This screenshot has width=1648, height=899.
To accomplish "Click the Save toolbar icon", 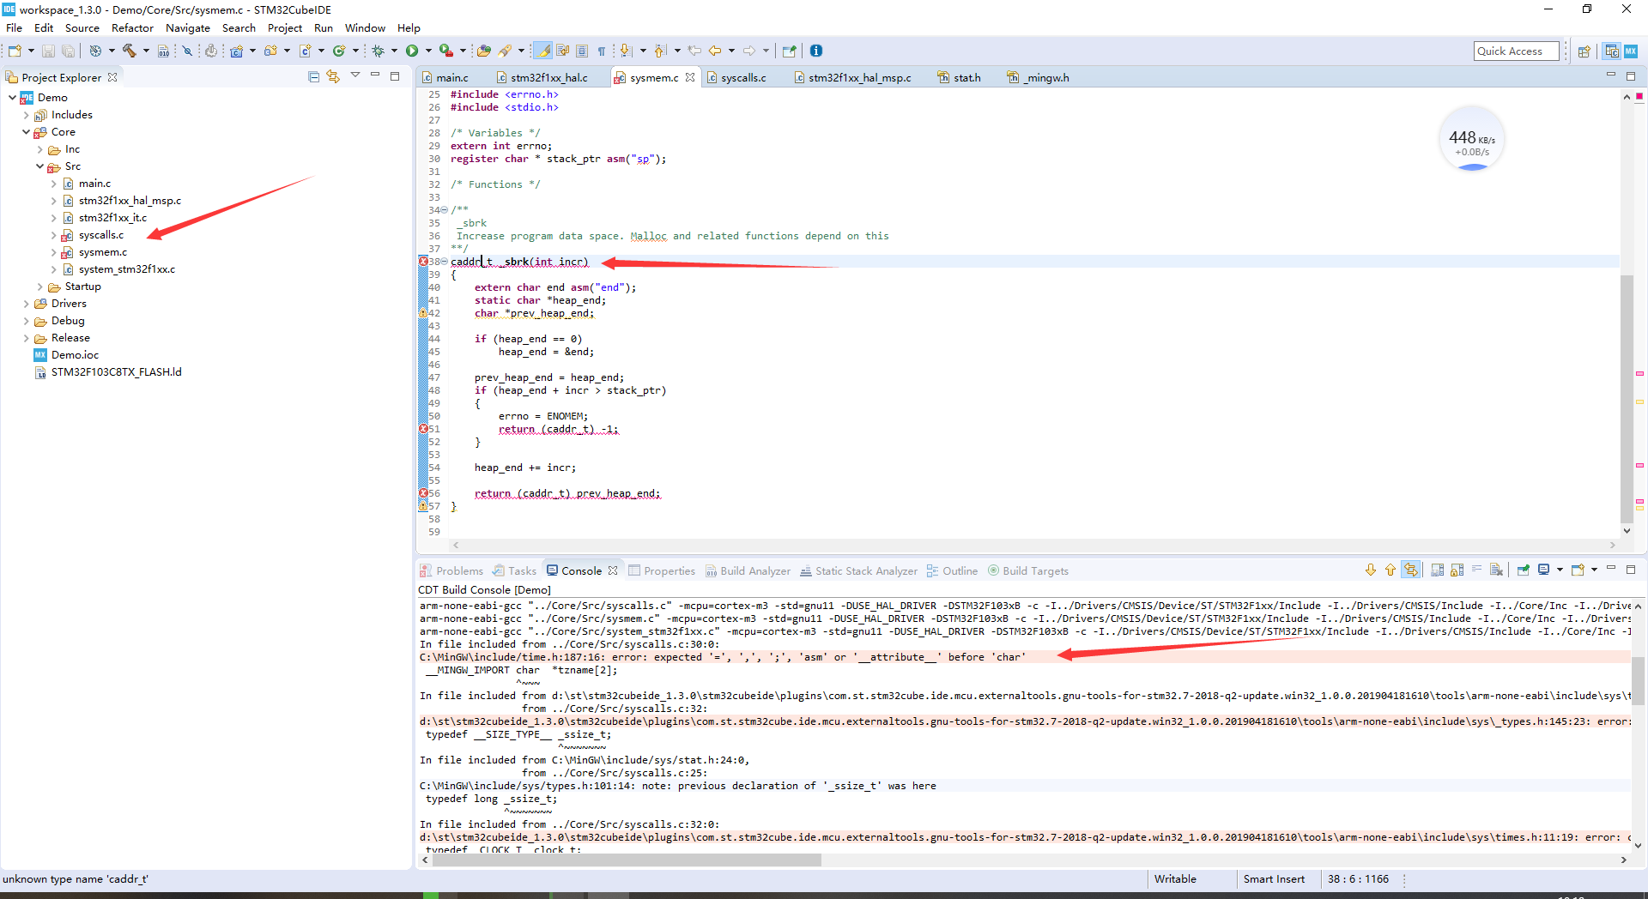I will pos(48,51).
